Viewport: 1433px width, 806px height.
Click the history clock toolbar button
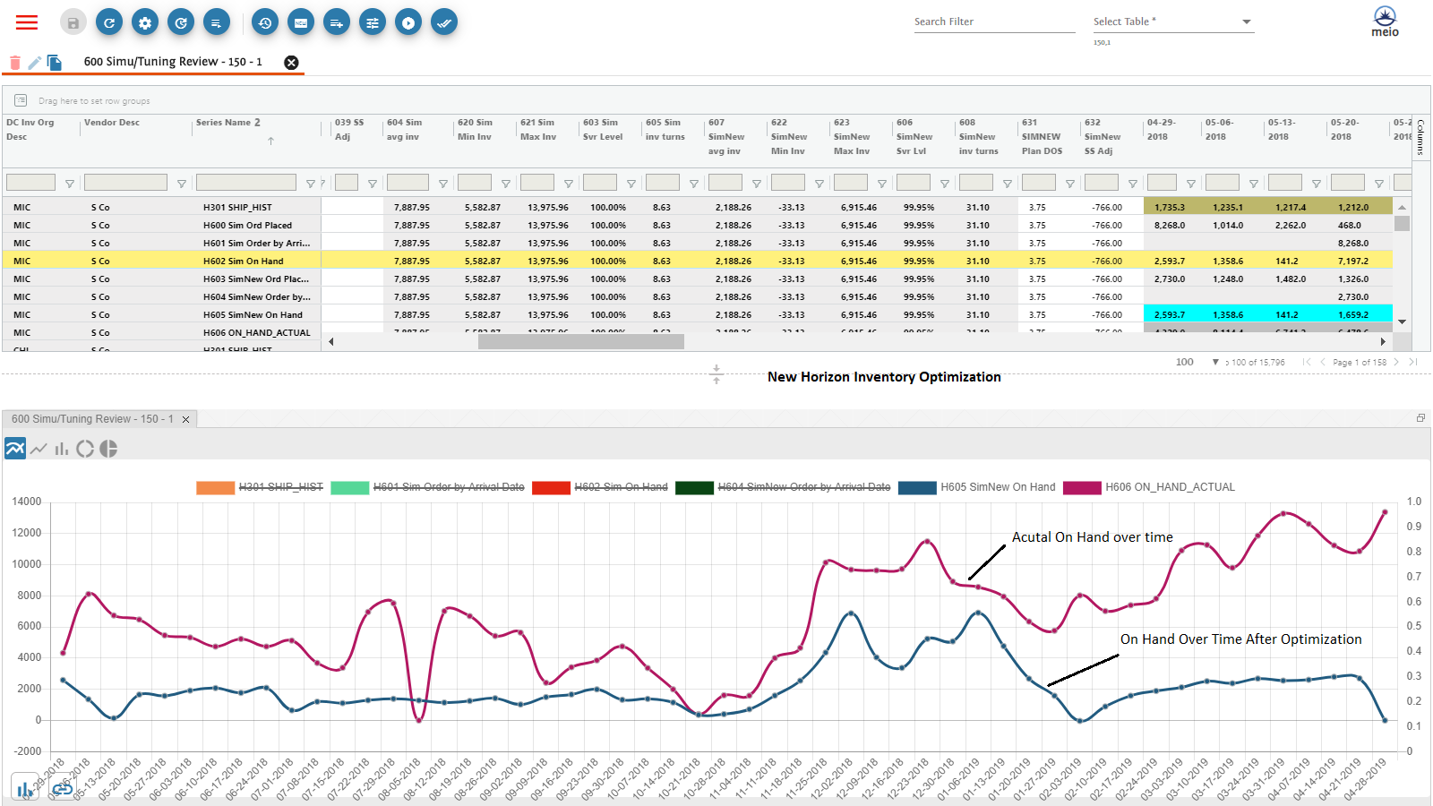[x=265, y=22]
